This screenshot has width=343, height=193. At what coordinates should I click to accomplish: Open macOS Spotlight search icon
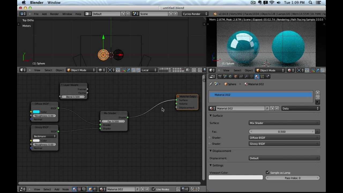click(x=310, y=3)
